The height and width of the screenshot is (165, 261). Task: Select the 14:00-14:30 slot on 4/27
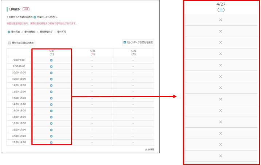pyautogui.click(x=51, y=98)
